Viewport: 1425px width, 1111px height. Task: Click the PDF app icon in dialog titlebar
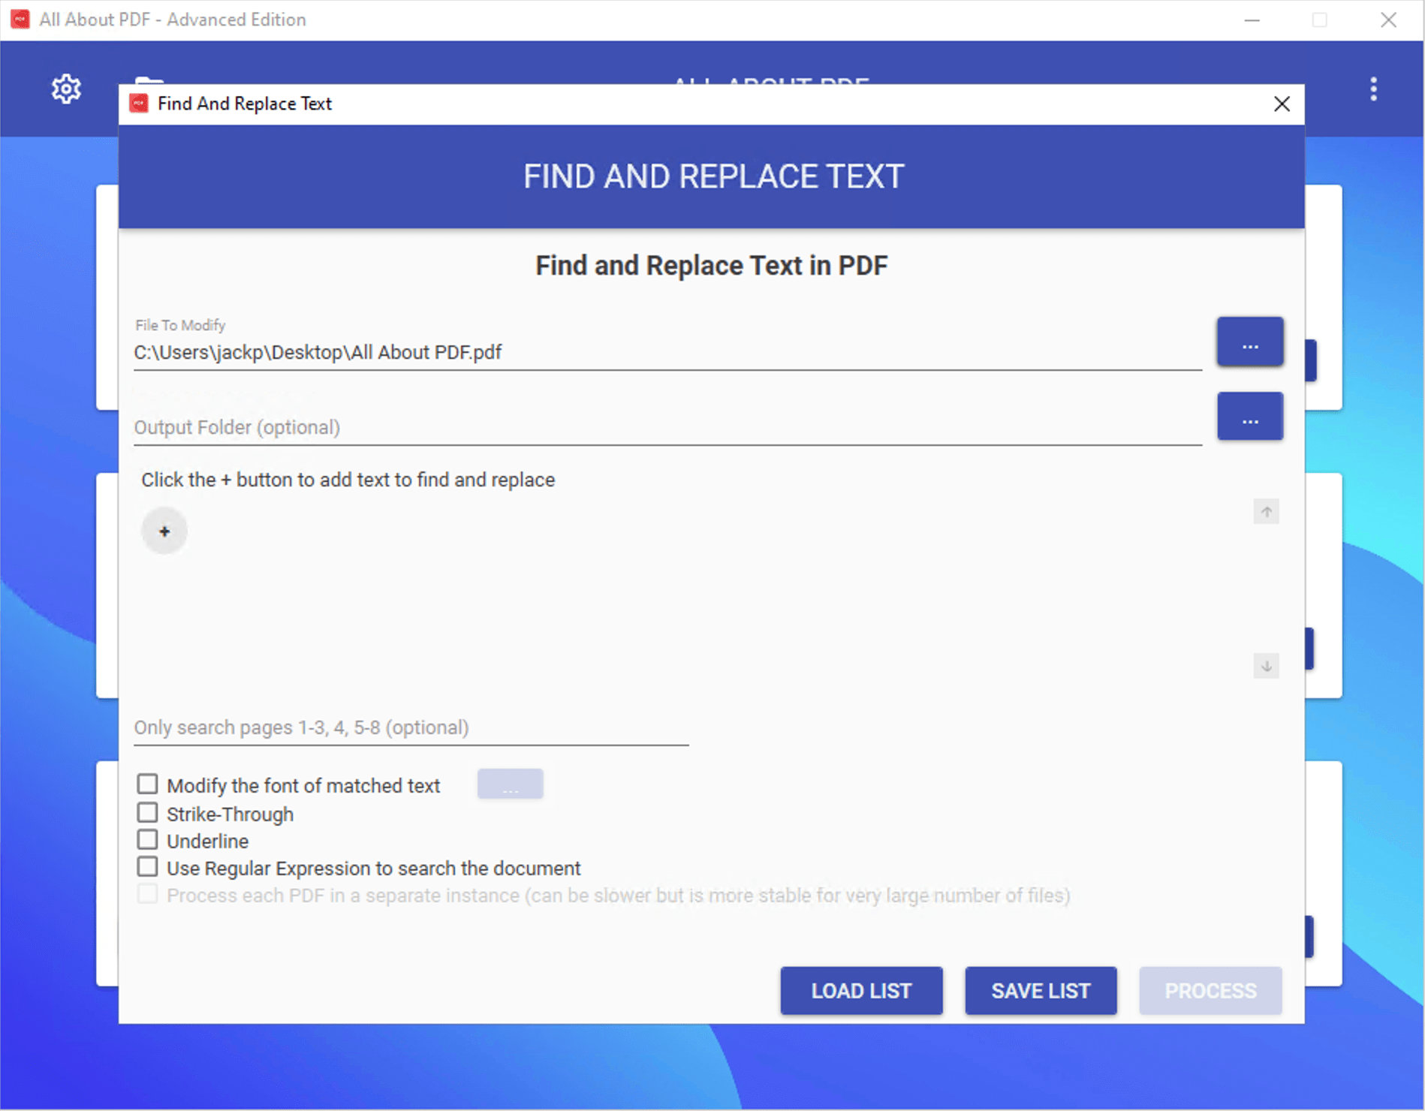138,104
